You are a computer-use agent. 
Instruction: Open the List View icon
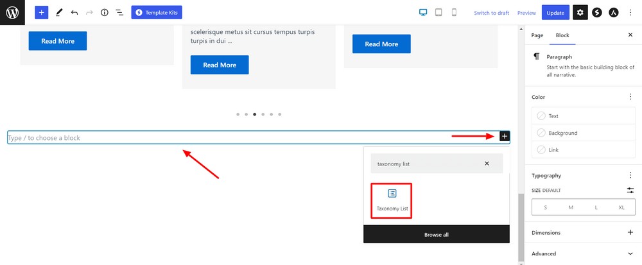tap(119, 12)
